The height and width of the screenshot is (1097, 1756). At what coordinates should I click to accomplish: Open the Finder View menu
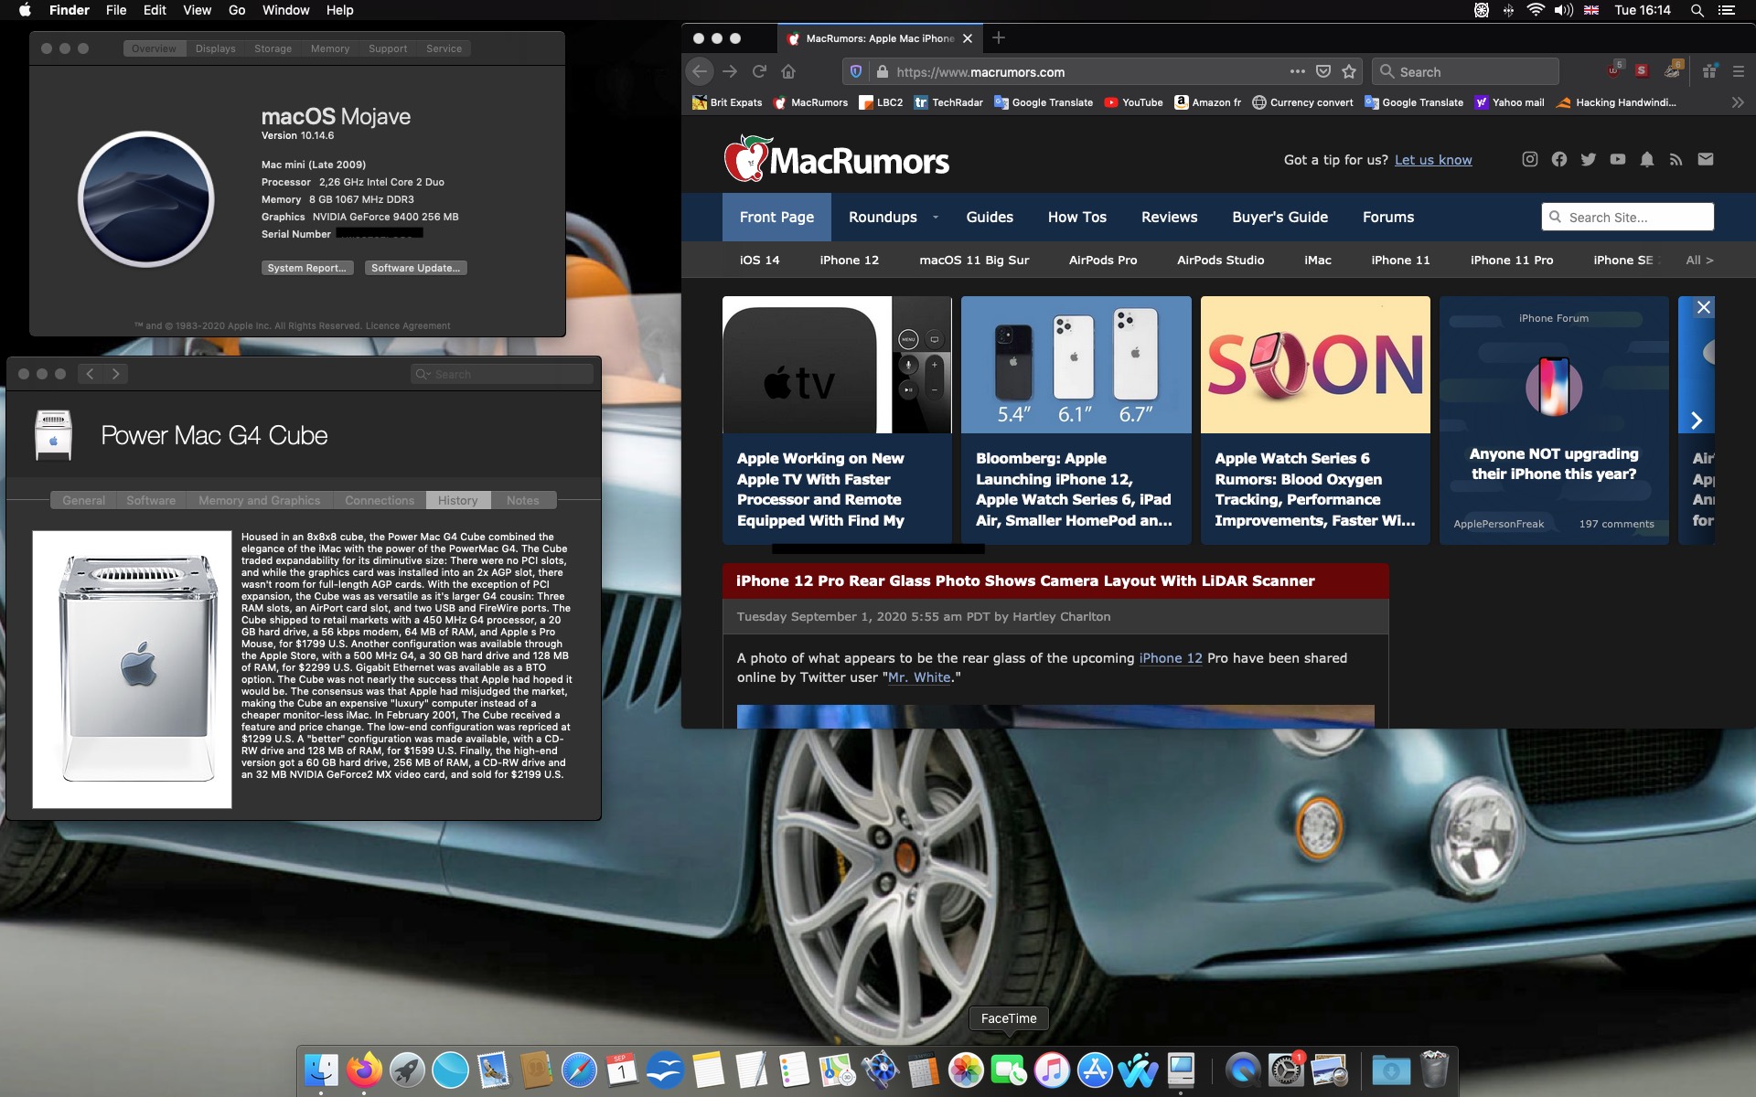(197, 10)
